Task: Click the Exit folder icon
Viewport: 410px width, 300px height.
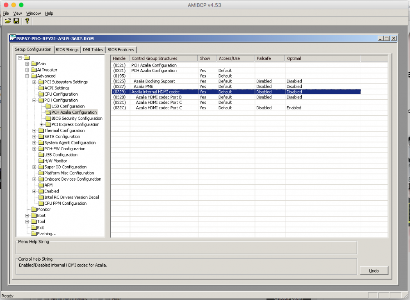Action: 34,227
